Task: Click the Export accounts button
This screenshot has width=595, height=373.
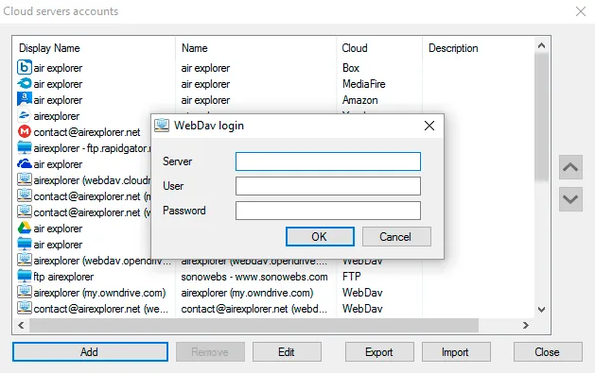Action: [379, 352]
